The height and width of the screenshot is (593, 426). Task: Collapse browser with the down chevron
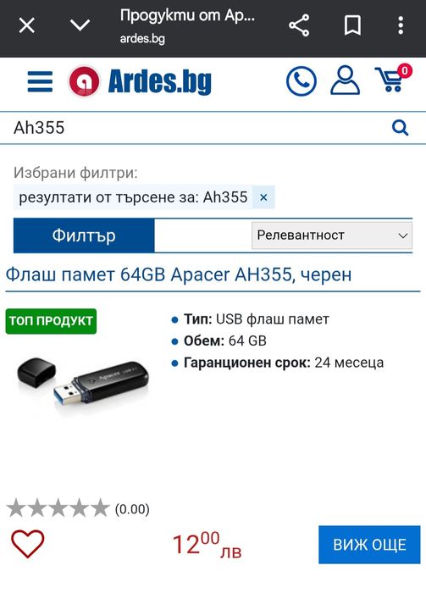coord(80,25)
